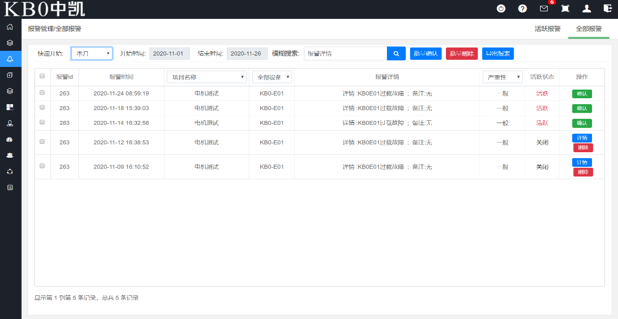618x319 pixels.
Task: Open the 严重性 severity dropdown
Action: click(x=502, y=77)
